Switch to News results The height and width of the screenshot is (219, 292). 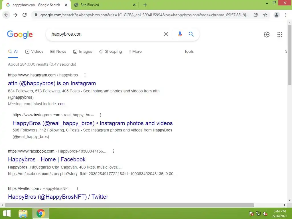(58, 52)
